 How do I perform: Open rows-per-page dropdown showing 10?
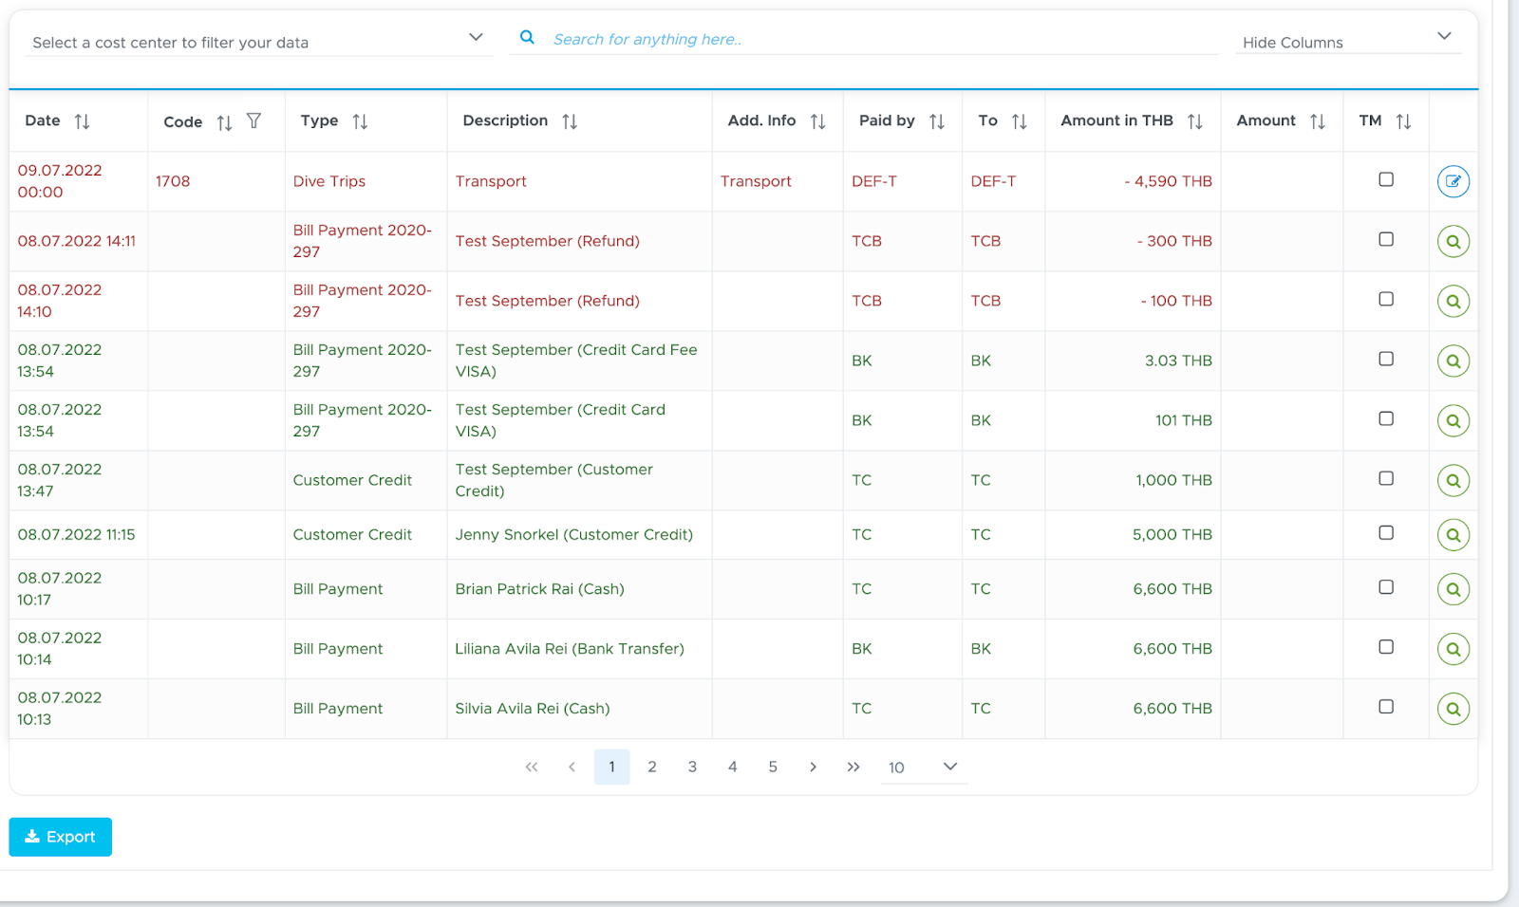(924, 767)
